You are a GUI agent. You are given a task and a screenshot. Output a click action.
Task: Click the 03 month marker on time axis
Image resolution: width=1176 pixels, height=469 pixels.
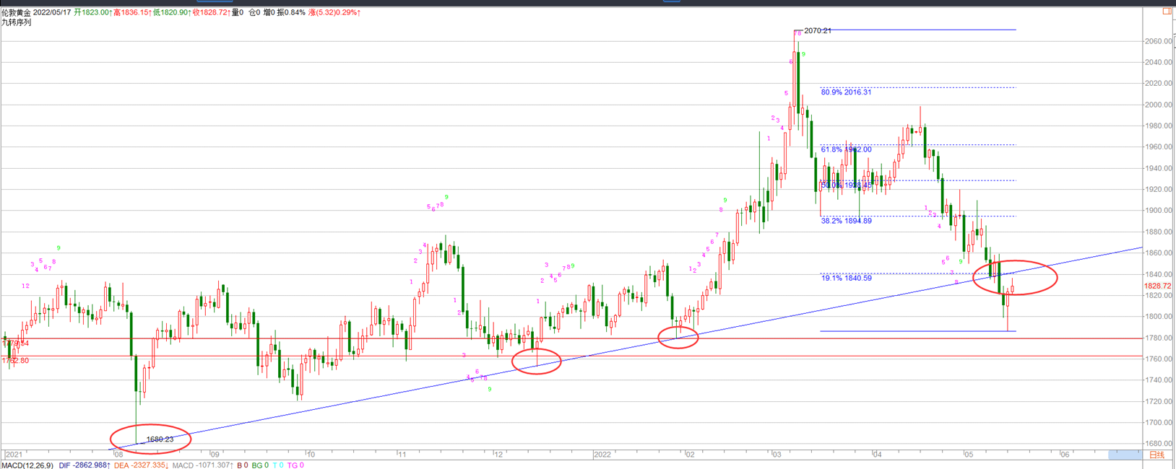tap(777, 455)
